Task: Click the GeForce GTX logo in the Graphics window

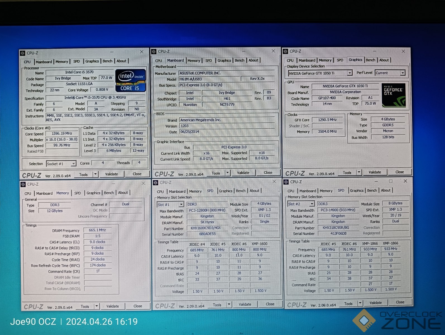Action: pyautogui.click(x=394, y=95)
